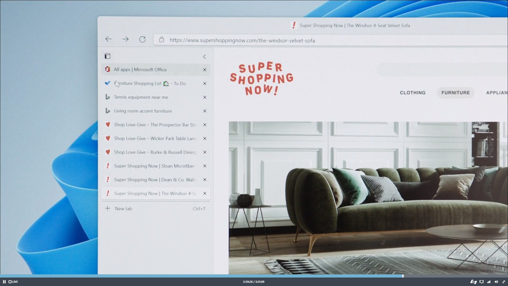The image size is (508, 286).
Task: Click exclamation icon beside Sloan Microfiber
Action: pos(108,166)
